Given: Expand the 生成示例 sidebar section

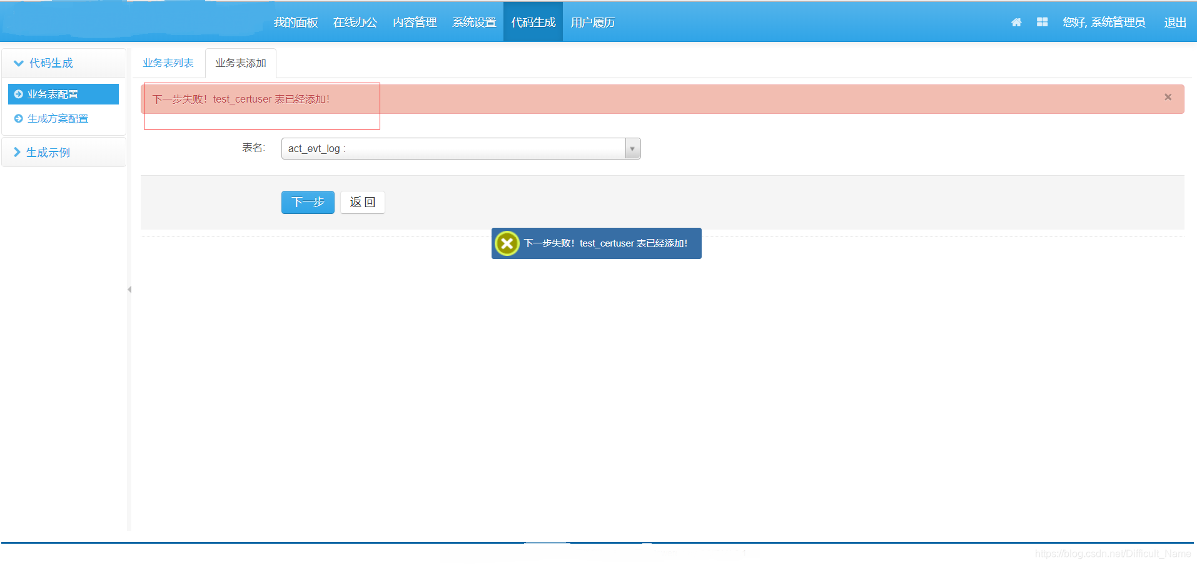Looking at the screenshot, I should pos(64,153).
